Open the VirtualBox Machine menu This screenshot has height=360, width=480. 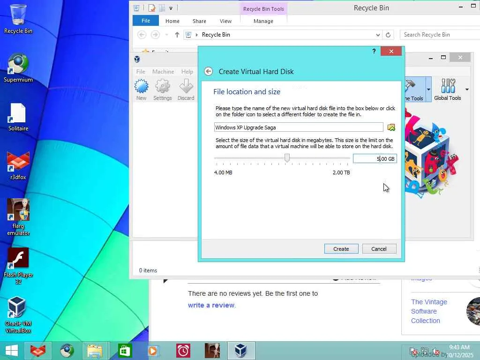click(163, 72)
